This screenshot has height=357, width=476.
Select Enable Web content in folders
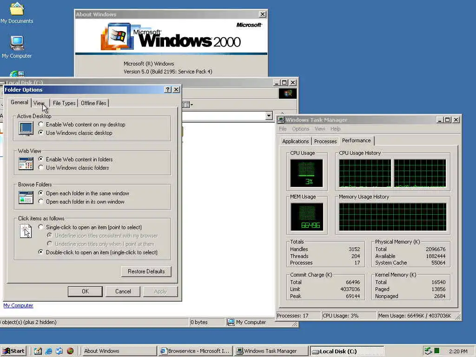[76, 159]
